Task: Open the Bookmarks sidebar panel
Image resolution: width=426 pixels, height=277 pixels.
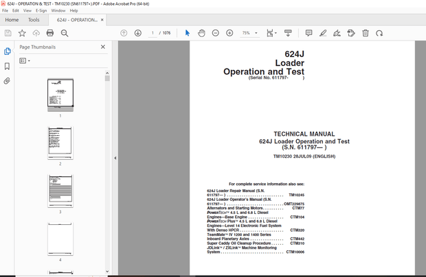Action: coord(7,66)
